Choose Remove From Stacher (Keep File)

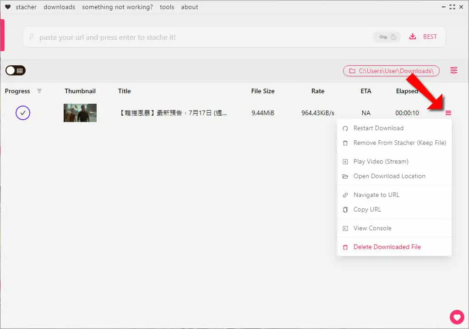pos(394,143)
